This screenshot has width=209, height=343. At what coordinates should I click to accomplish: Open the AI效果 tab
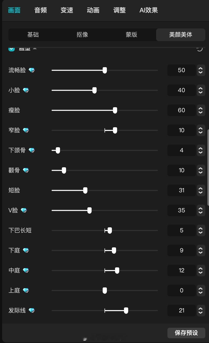coord(148,10)
